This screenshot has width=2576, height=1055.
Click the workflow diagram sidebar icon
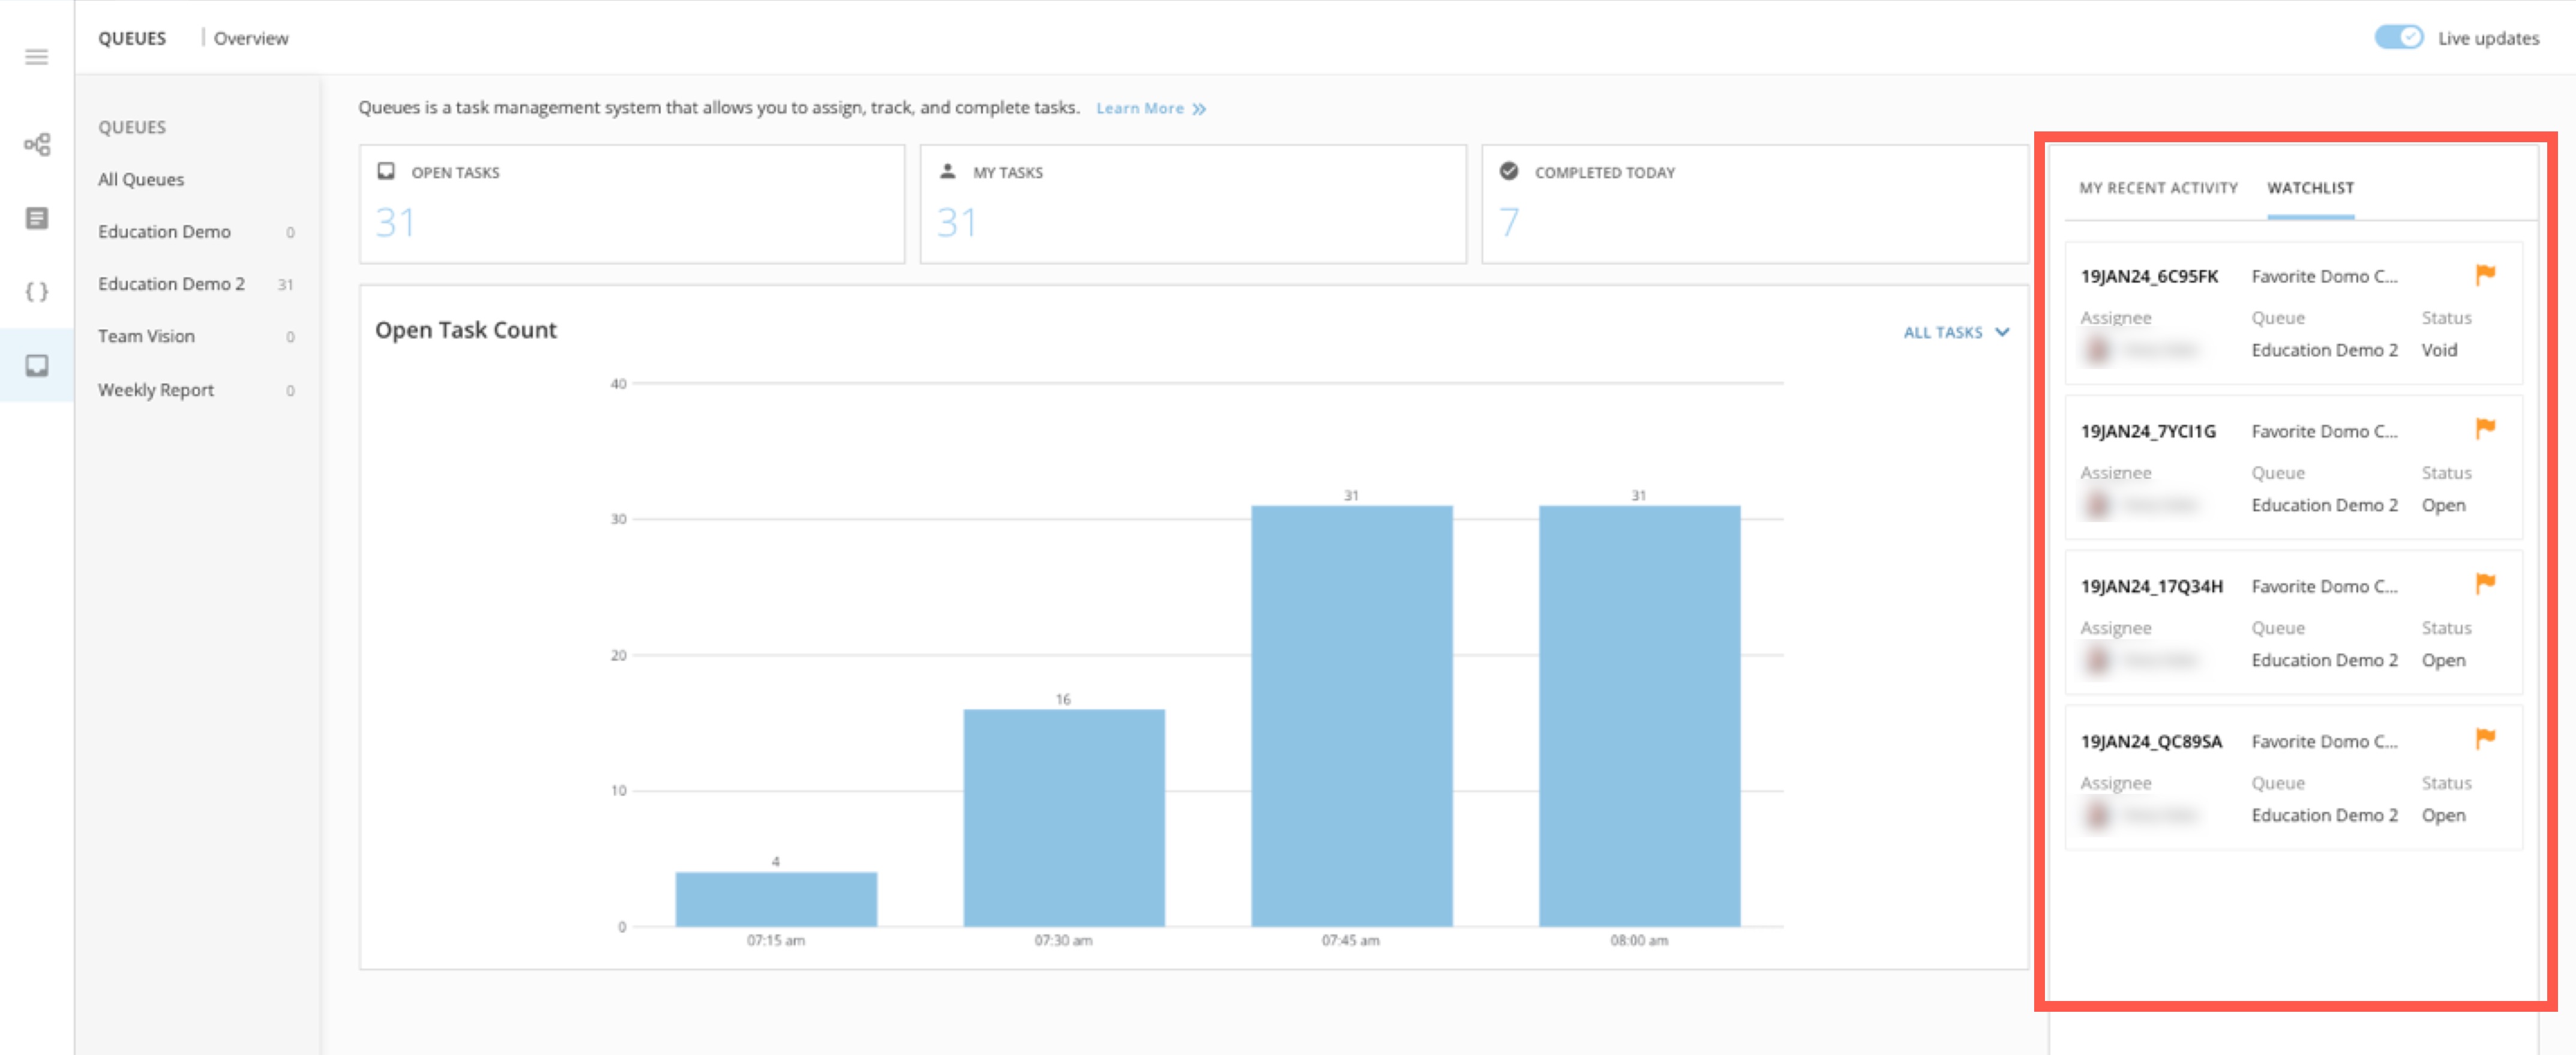[x=37, y=145]
